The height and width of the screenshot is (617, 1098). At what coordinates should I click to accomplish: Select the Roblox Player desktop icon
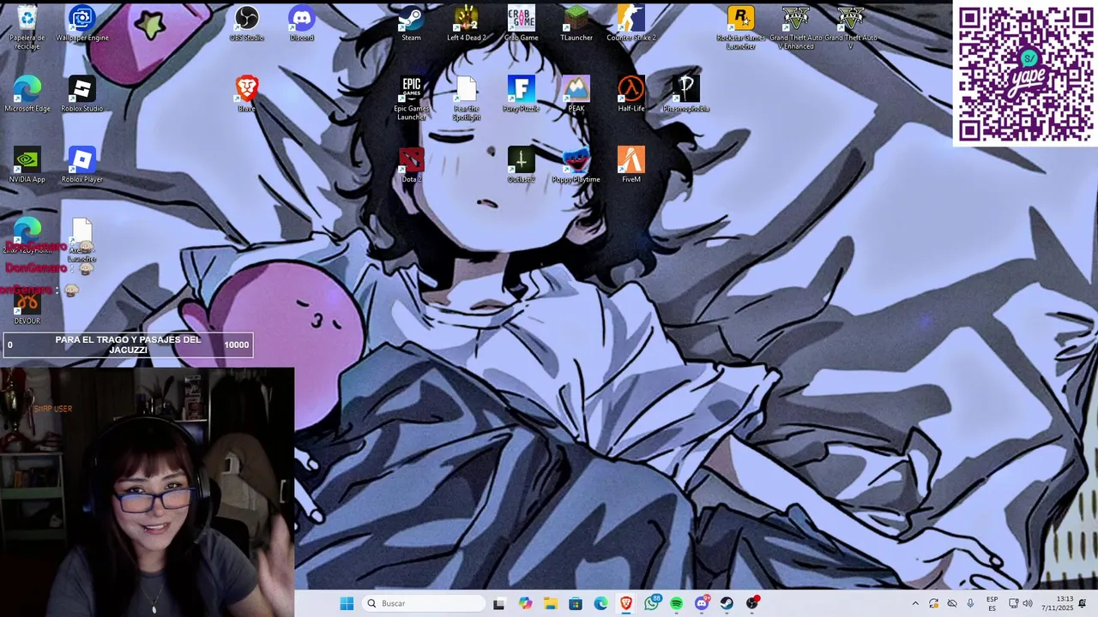click(x=81, y=165)
